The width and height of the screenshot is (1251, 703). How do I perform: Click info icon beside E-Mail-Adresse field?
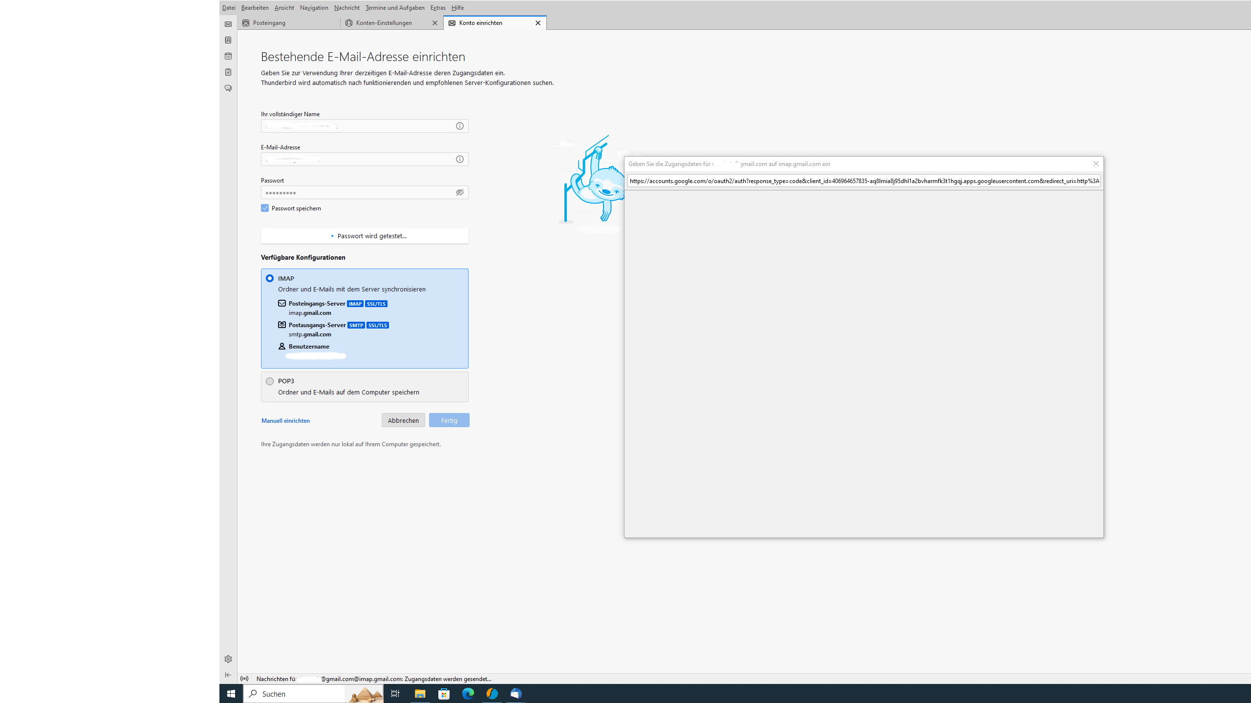click(x=460, y=159)
